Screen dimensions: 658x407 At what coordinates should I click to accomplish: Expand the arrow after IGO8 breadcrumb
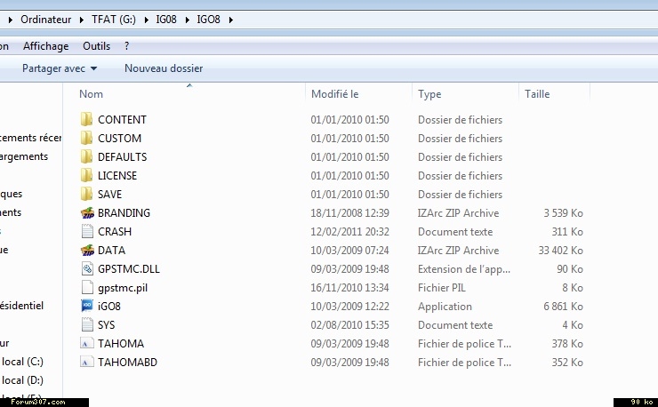click(x=231, y=20)
